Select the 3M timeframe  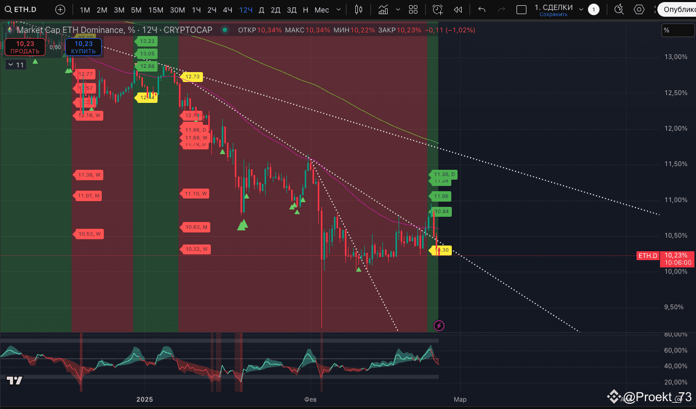(119, 9)
